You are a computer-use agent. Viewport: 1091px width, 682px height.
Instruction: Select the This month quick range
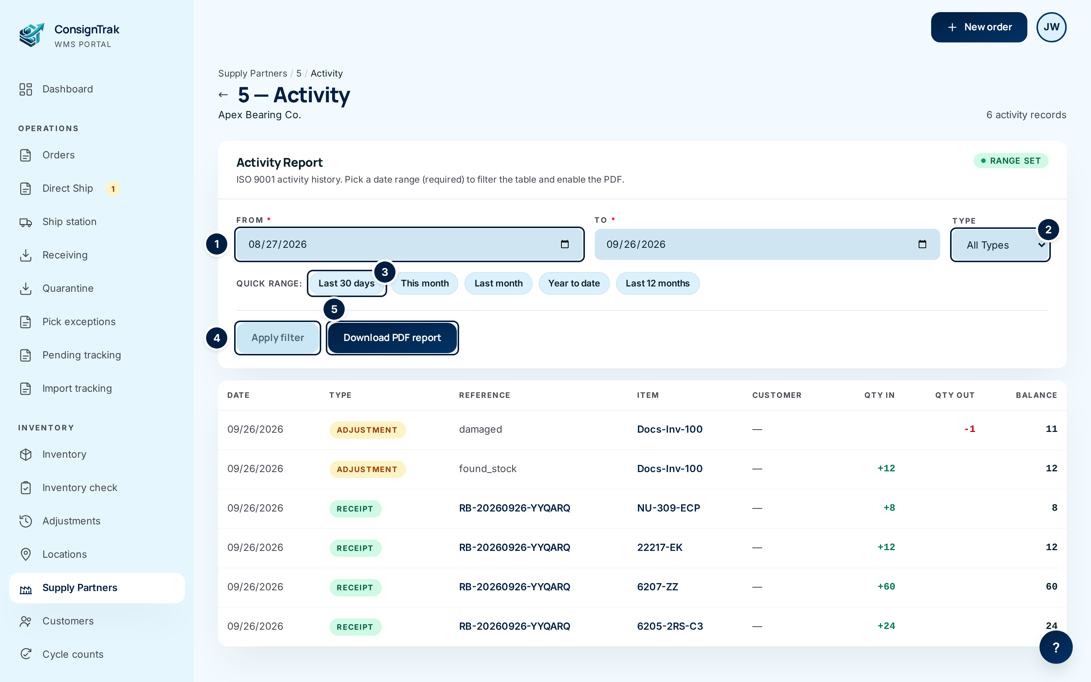click(425, 283)
